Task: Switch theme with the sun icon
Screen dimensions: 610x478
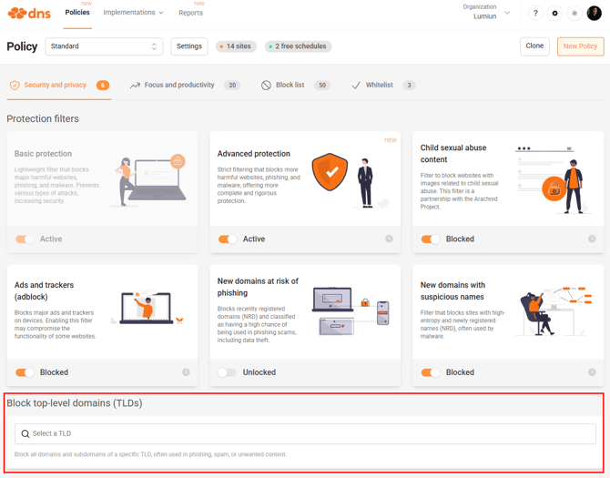Action: 574,14
